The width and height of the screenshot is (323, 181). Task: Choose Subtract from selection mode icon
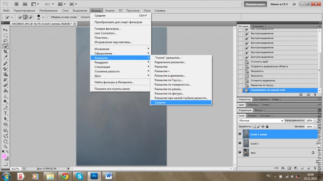30,17
